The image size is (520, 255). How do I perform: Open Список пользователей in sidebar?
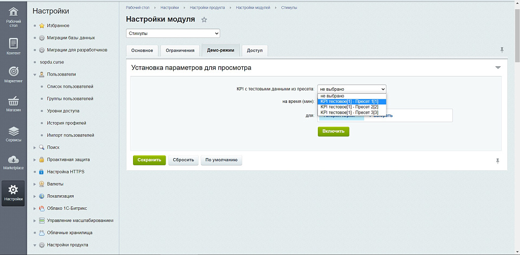[70, 87]
